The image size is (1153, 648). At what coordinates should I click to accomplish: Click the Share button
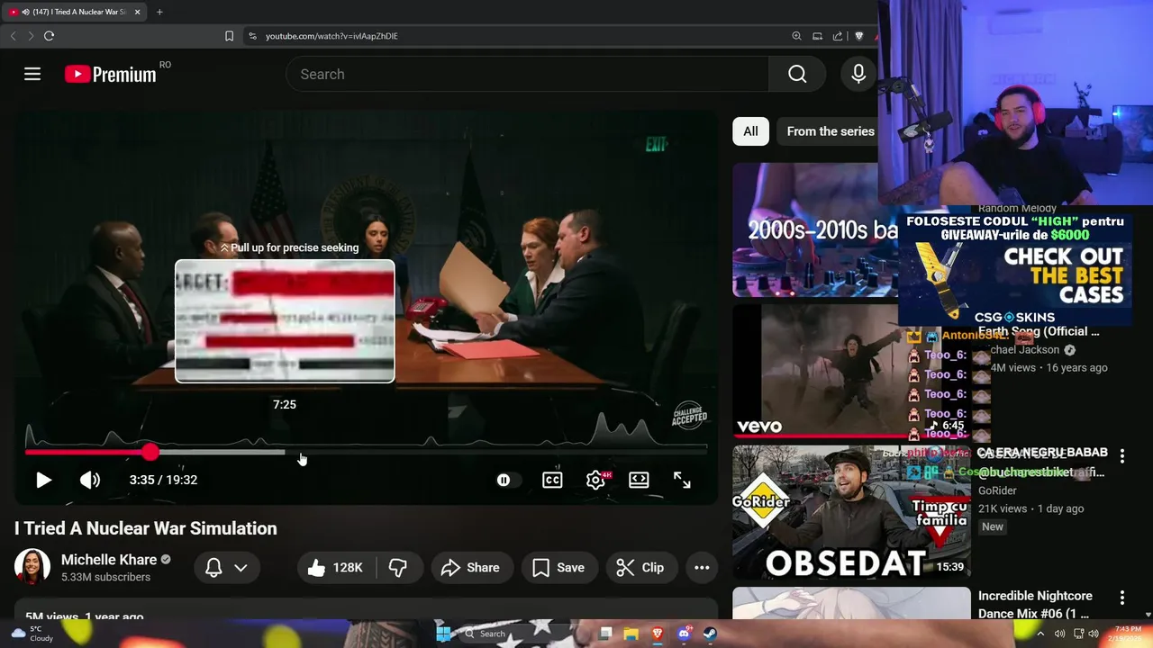coord(470,568)
